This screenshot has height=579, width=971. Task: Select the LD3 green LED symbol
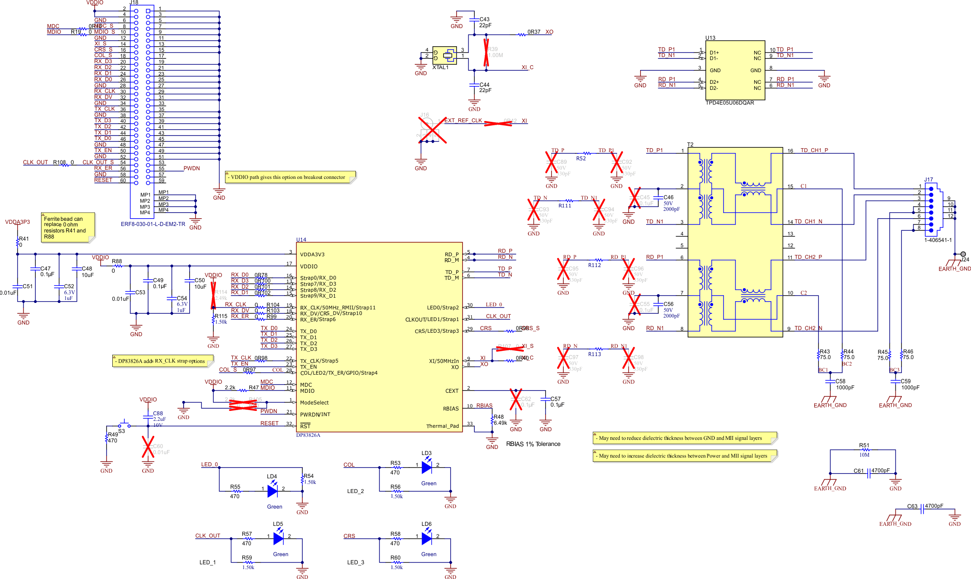coord(427,468)
